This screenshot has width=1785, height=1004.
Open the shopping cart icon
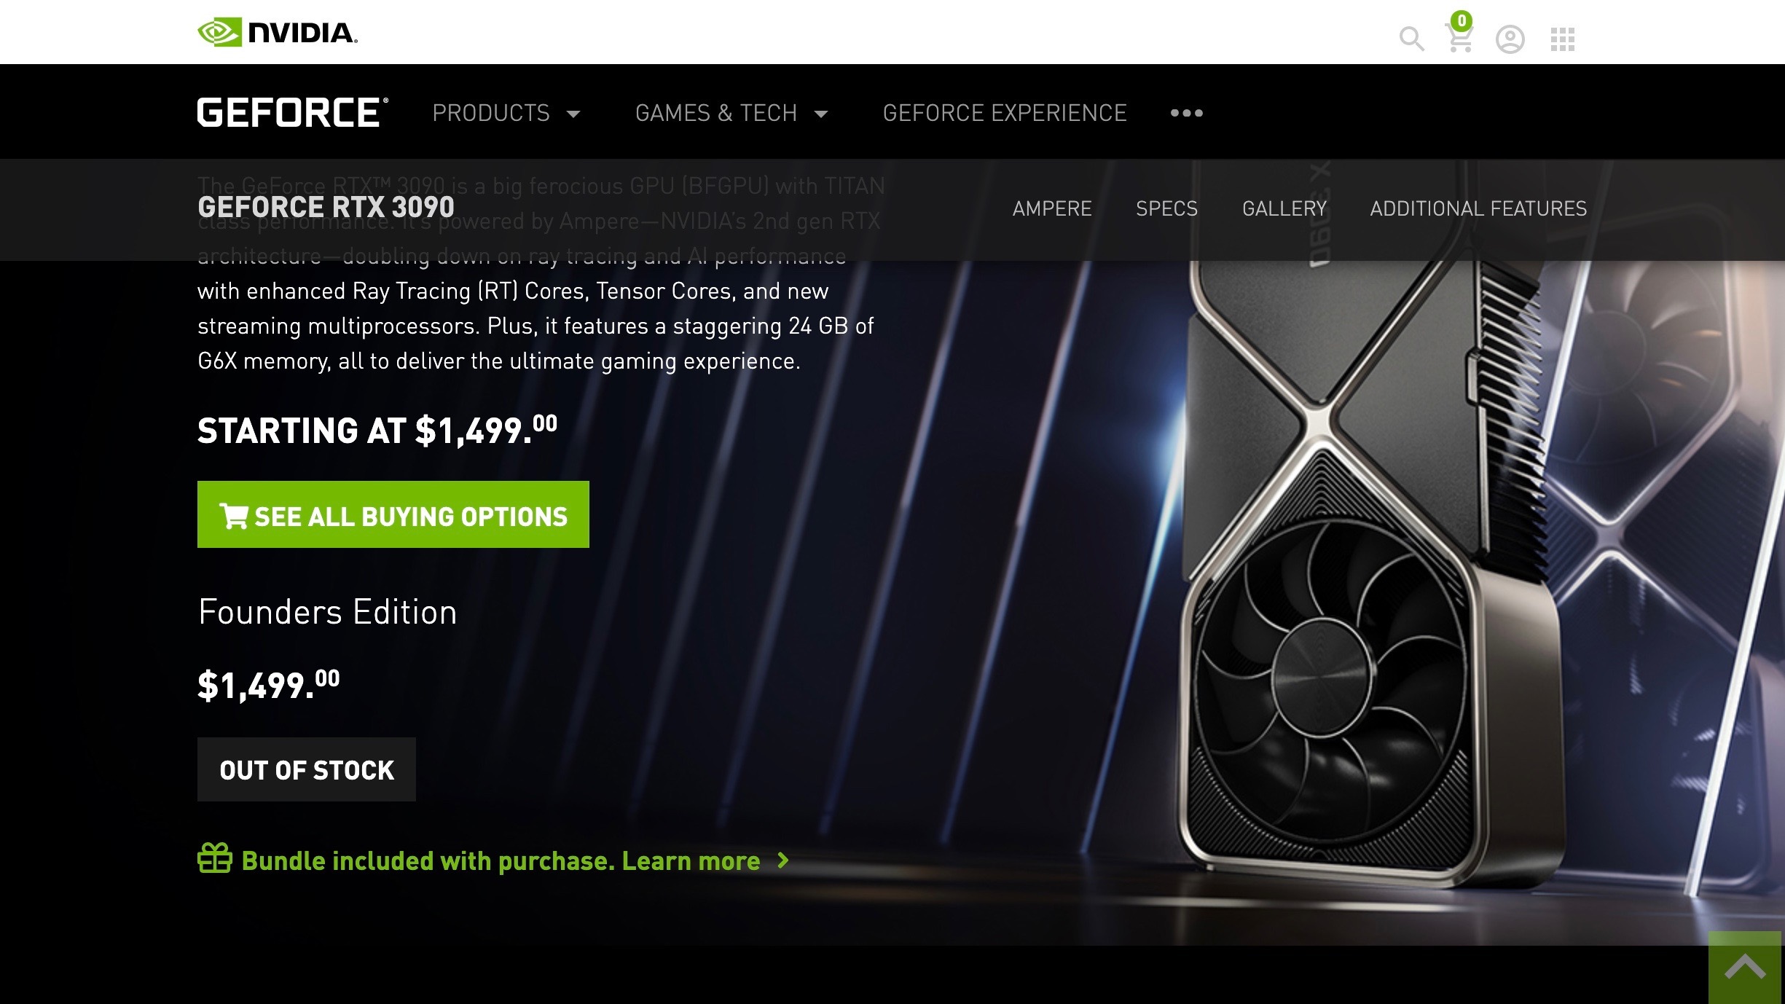point(1459,34)
